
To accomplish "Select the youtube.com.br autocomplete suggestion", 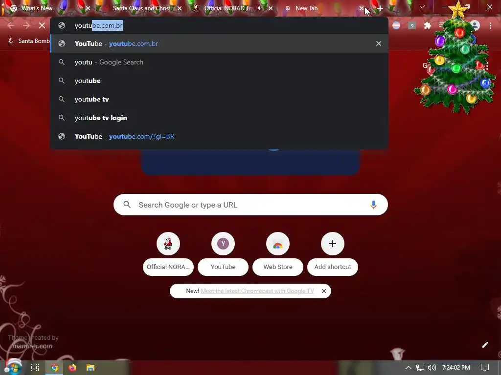I will coord(219,43).
